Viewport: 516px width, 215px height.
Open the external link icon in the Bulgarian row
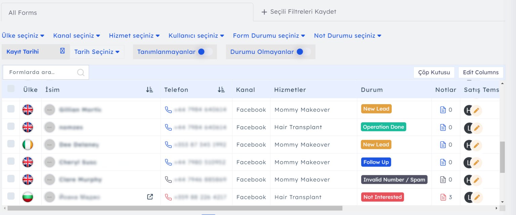click(x=150, y=197)
